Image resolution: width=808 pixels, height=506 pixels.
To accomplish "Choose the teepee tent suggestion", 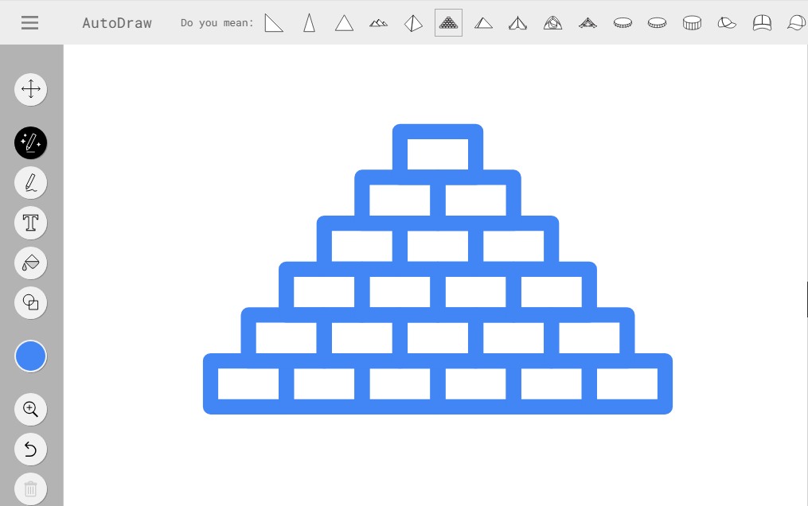I will [x=518, y=23].
